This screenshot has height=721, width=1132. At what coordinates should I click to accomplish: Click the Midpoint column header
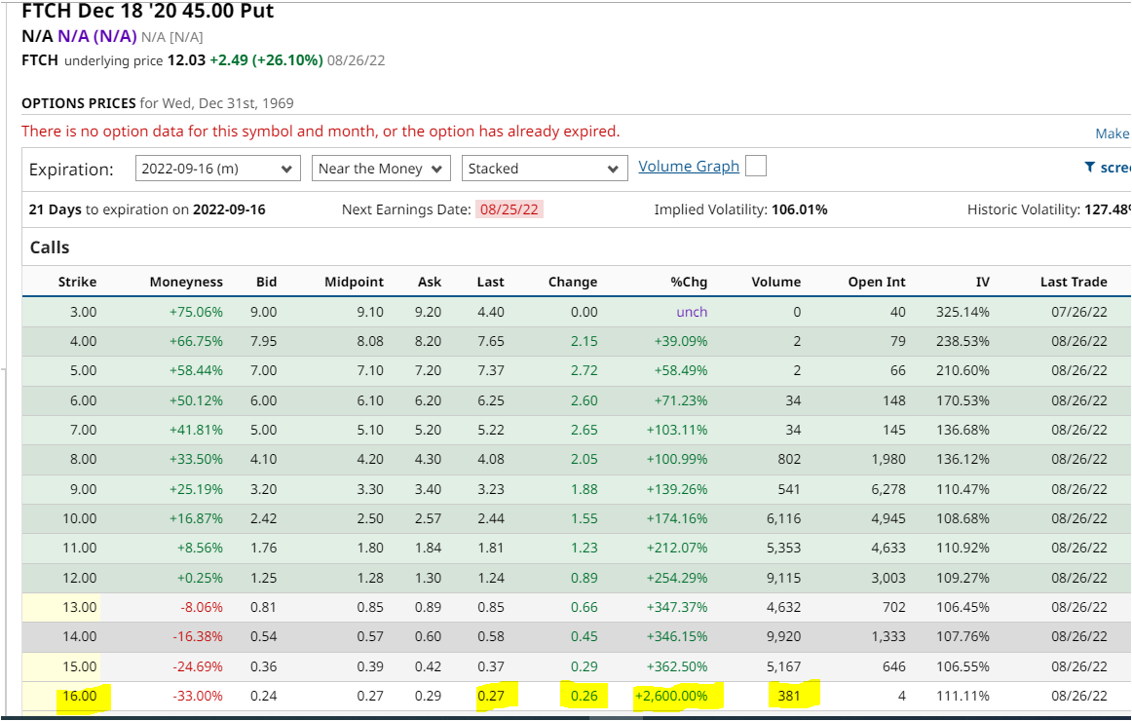coord(354,282)
